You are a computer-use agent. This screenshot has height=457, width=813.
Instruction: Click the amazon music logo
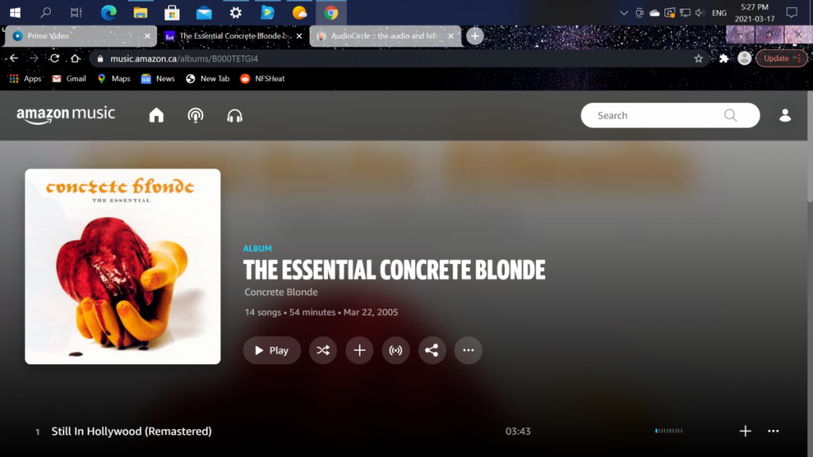coord(65,114)
